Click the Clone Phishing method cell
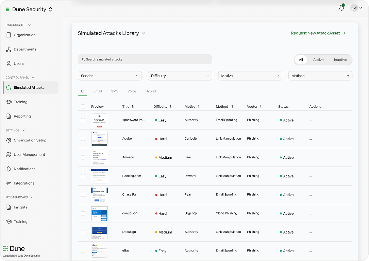 coord(227,213)
